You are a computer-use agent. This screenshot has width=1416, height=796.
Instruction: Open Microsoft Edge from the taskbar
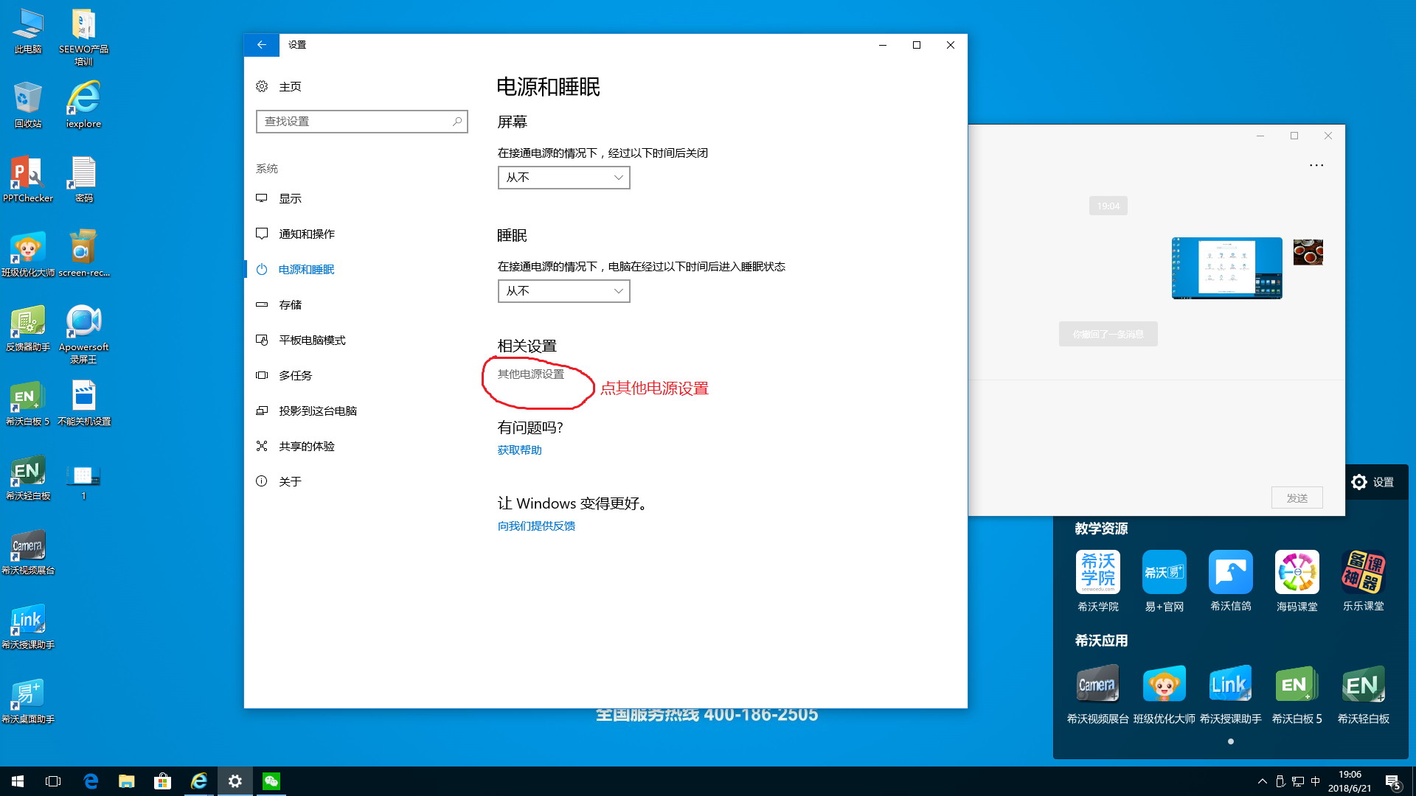[x=91, y=781]
